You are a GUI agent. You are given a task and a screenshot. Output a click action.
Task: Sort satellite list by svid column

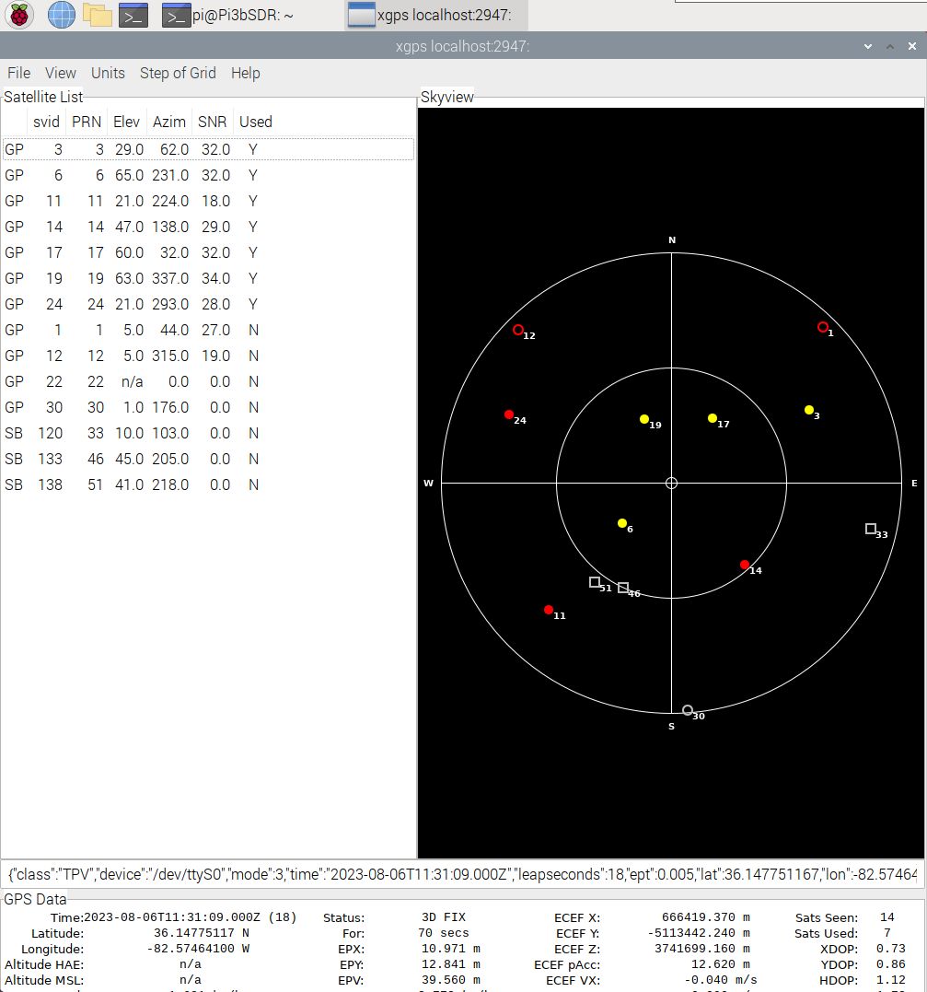(x=46, y=123)
